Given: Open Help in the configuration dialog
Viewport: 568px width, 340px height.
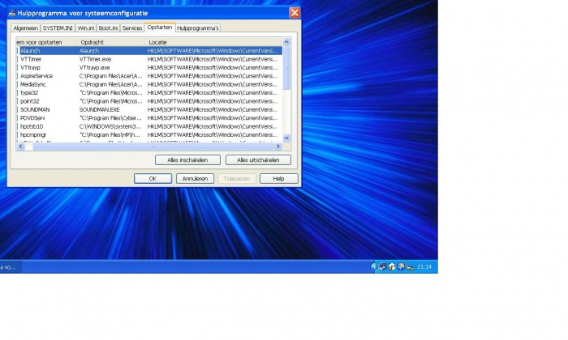Looking at the screenshot, I should 278,178.
